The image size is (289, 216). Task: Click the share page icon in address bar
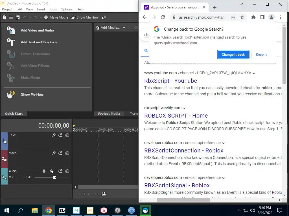[x=233, y=17]
